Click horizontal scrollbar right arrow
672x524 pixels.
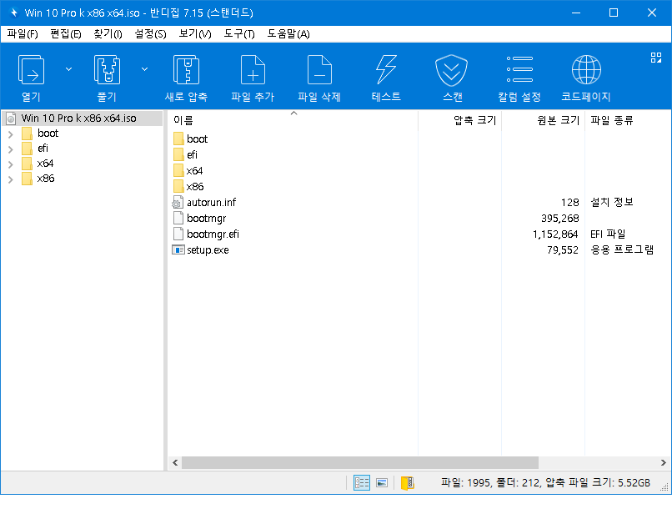(x=663, y=463)
